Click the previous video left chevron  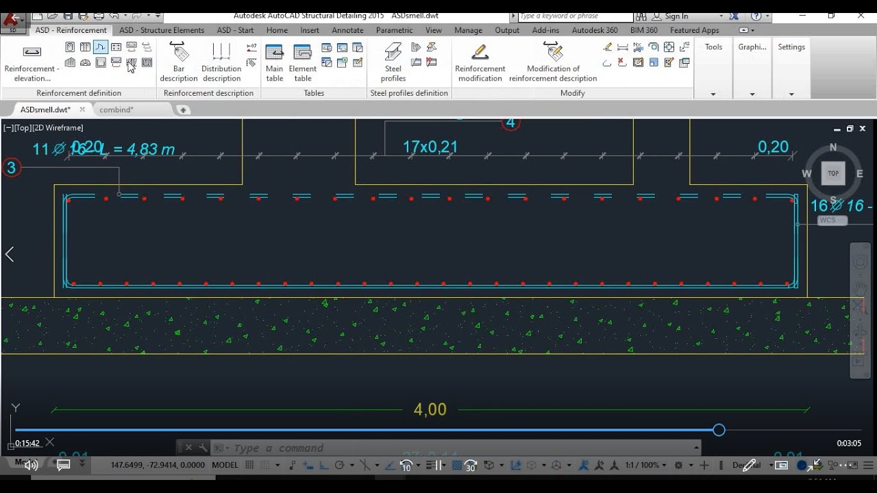click(x=10, y=255)
